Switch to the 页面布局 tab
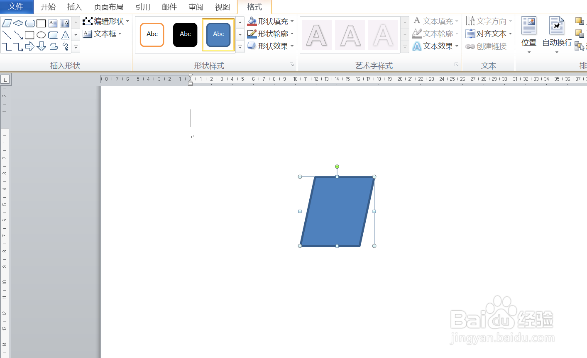 tap(109, 7)
